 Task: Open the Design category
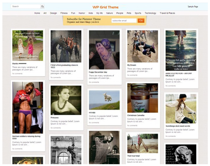click(x=53, y=13)
